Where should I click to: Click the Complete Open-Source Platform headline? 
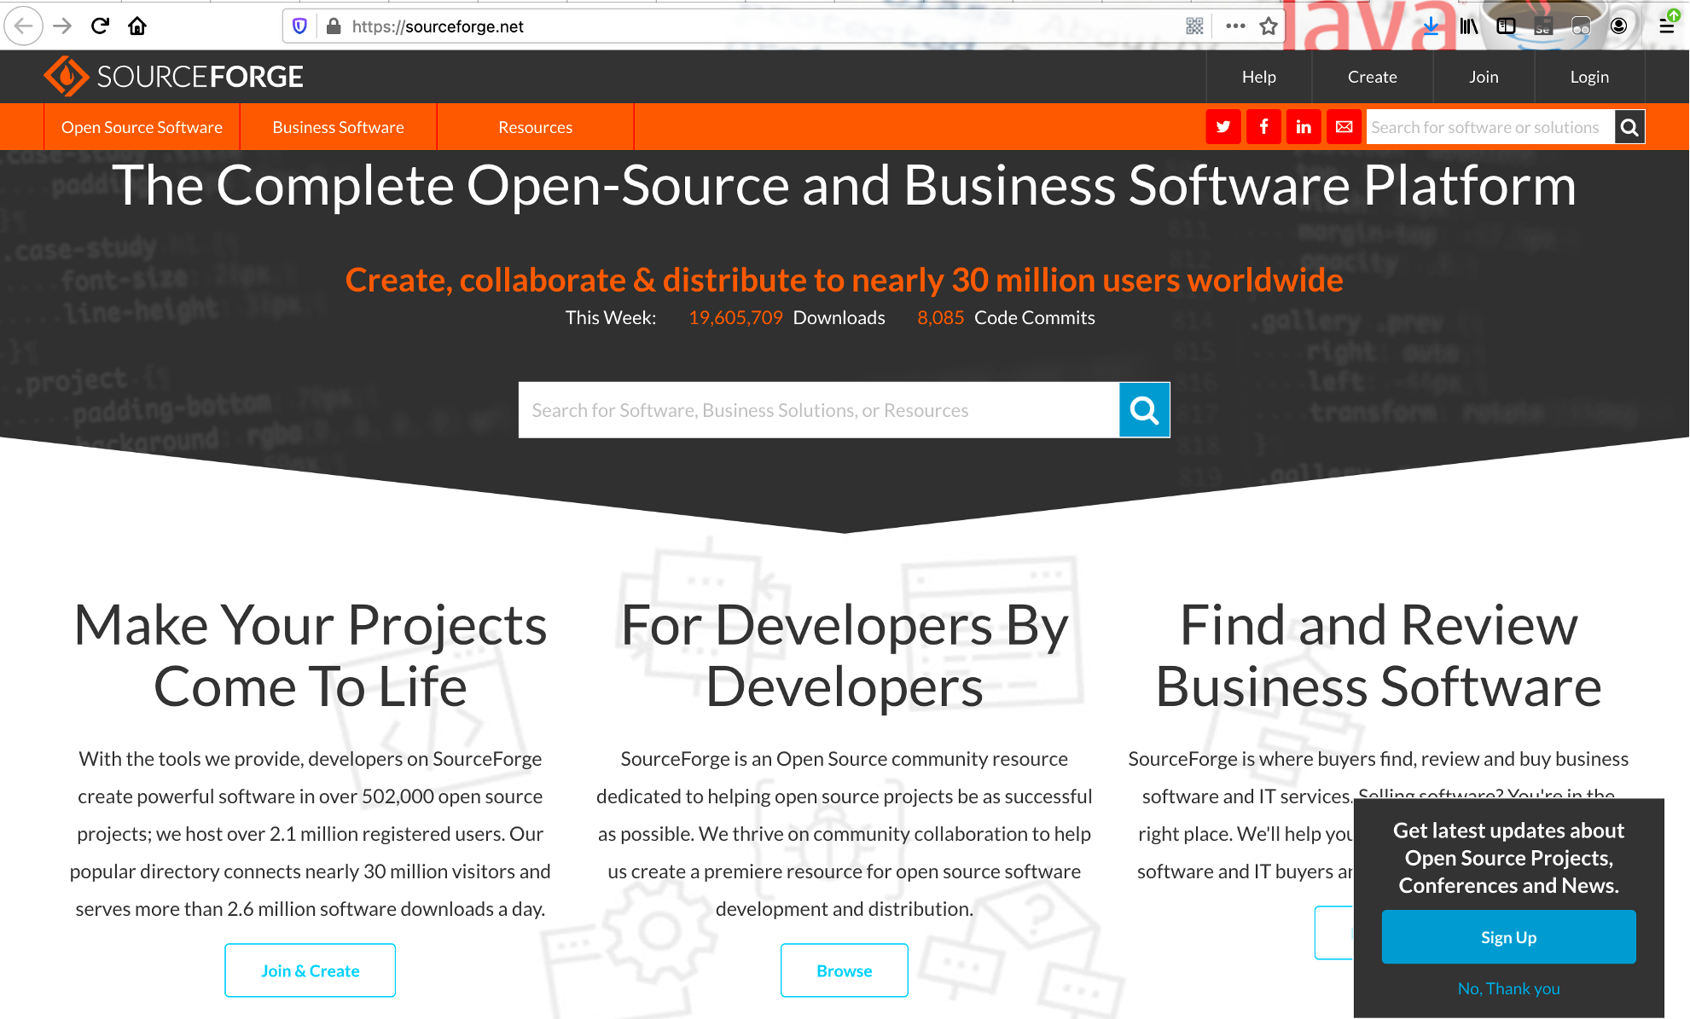[845, 185]
